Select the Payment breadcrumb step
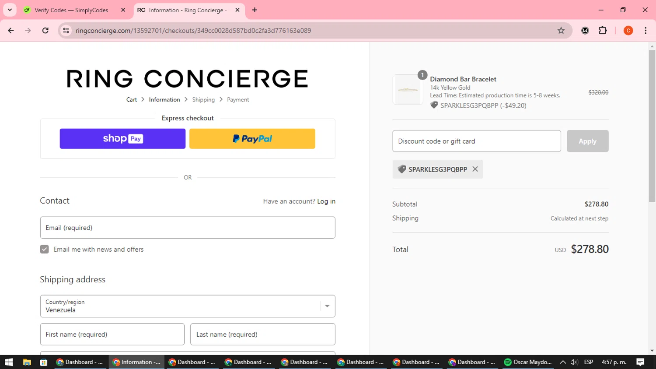This screenshot has width=656, height=369. 238,100
